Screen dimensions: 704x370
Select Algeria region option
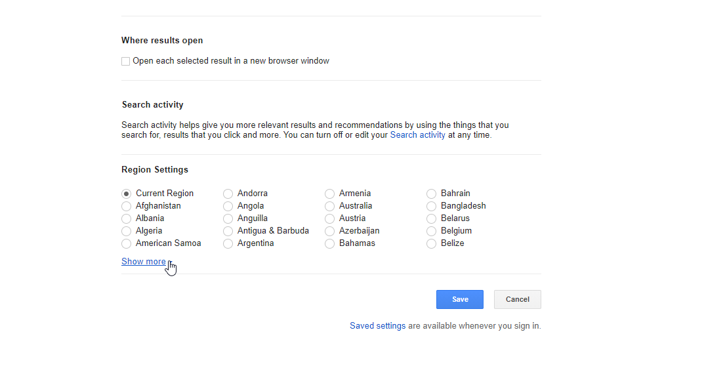click(126, 231)
